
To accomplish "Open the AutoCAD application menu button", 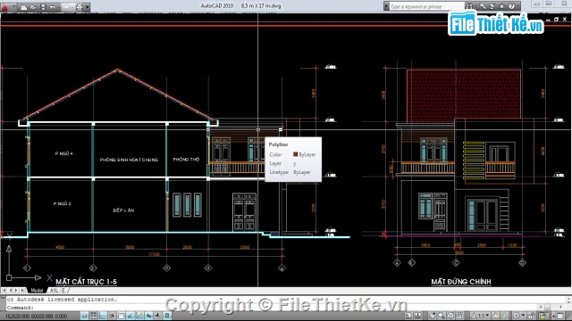I will tap(4, 7).
